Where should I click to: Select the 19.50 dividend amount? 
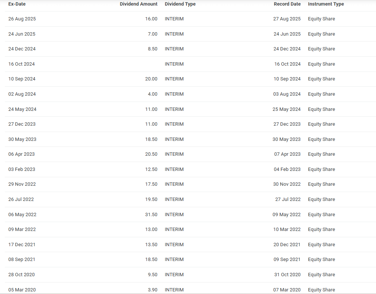point(151,199)
